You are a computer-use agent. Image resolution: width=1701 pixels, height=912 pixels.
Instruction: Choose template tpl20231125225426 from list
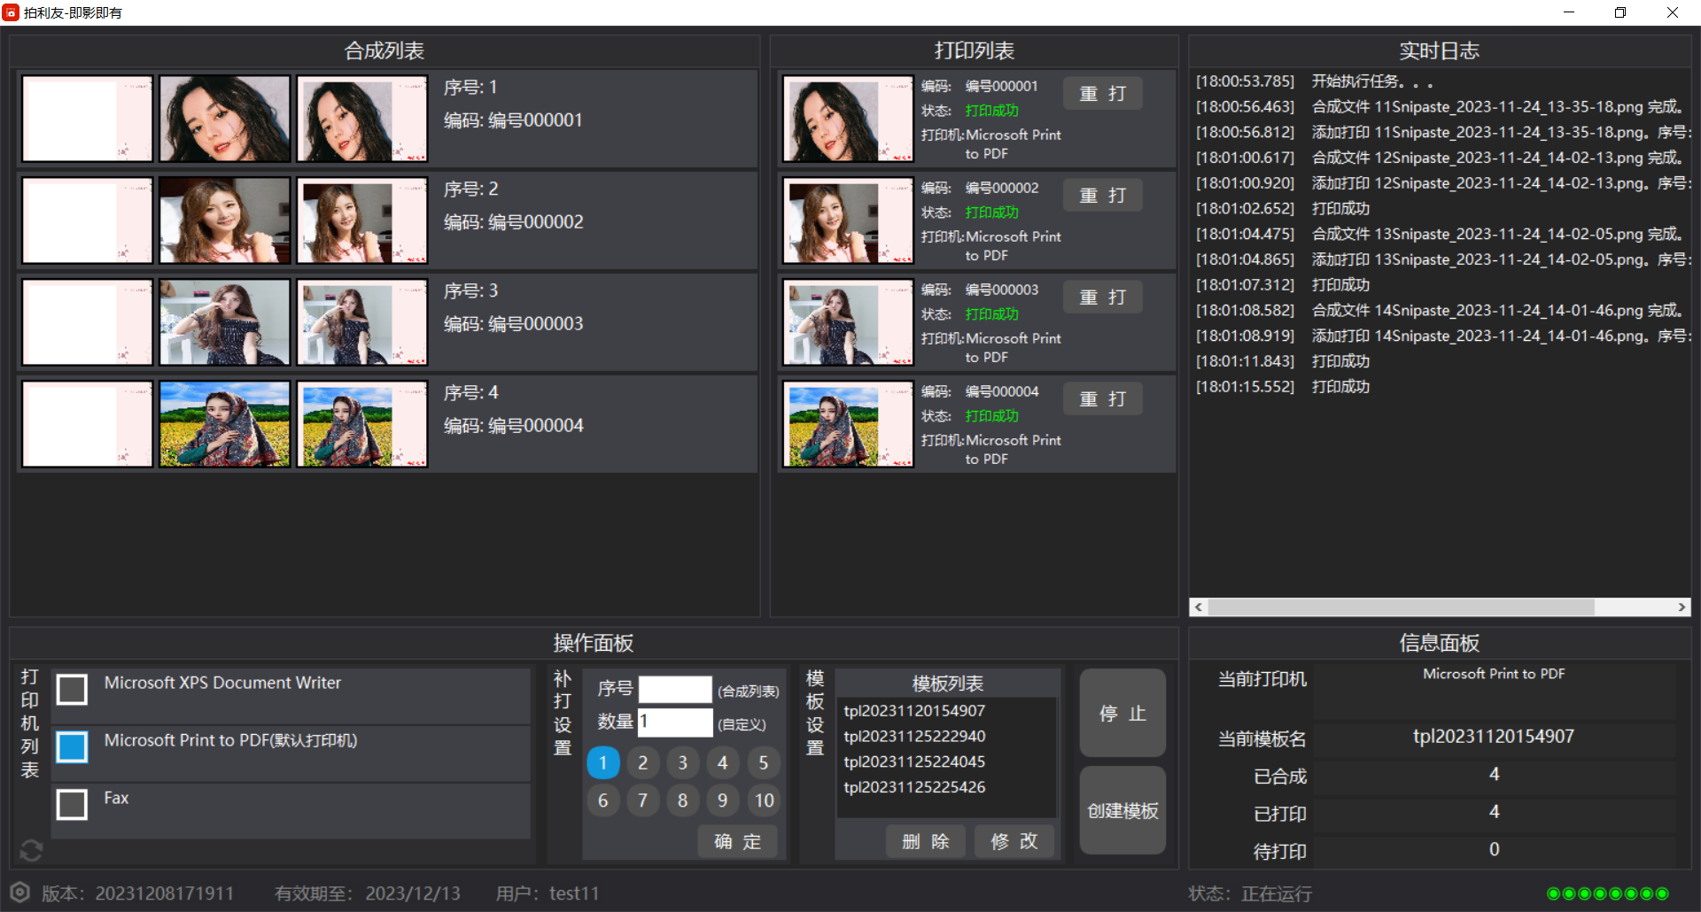(x=914, y=787)
